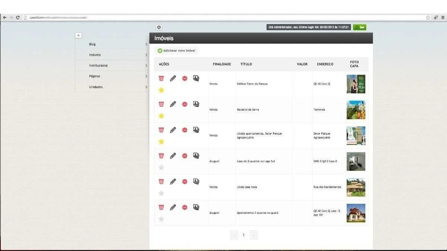Edit the Lindos apartamentos Setor Parque listing
The width and height of the screenshot is (447, 251).
click(x=173, y=130)
